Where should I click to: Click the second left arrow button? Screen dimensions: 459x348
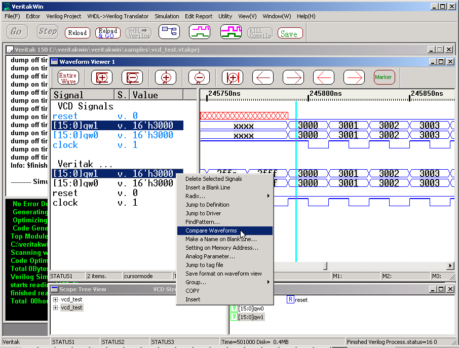click(x=324, y=78)
